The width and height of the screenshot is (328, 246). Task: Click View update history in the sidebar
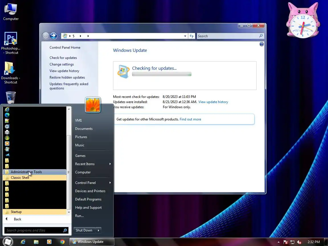pyautogui.click(x=64, y=71)
